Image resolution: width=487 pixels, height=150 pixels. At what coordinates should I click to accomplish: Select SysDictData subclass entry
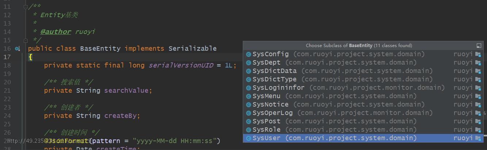tap(363, 71)
